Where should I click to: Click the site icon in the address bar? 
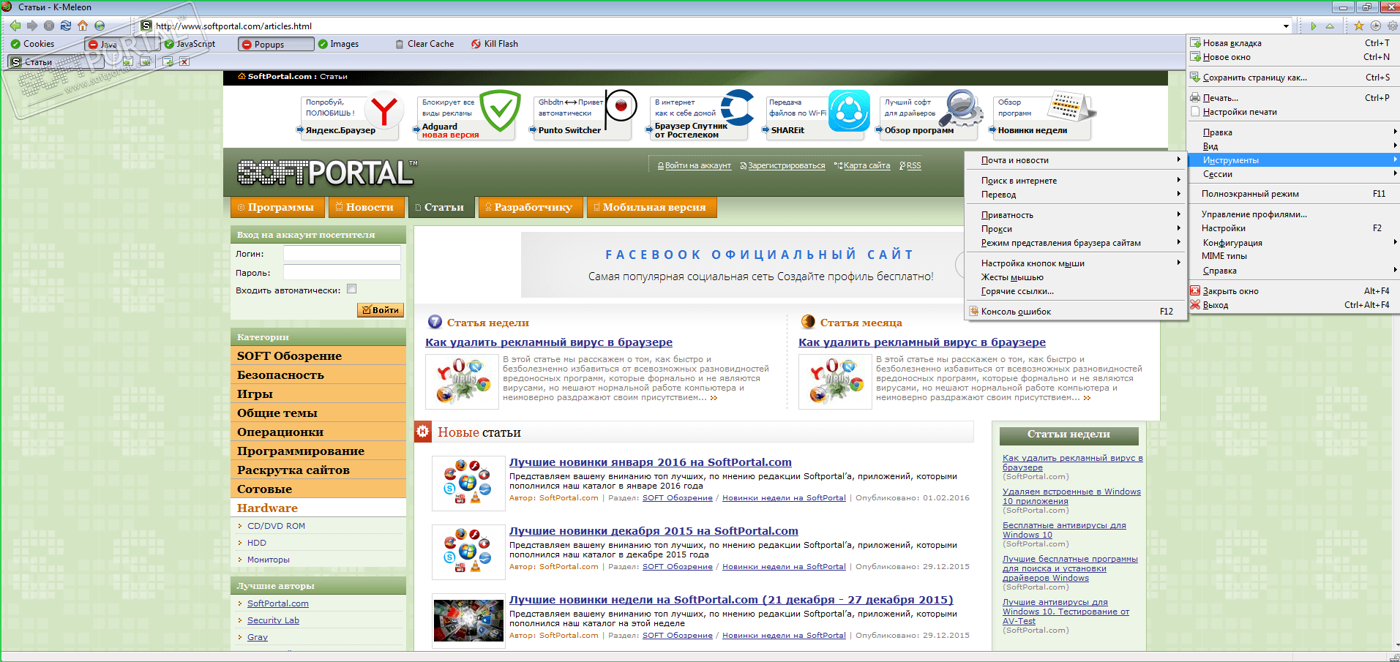(x=146, y=26)
